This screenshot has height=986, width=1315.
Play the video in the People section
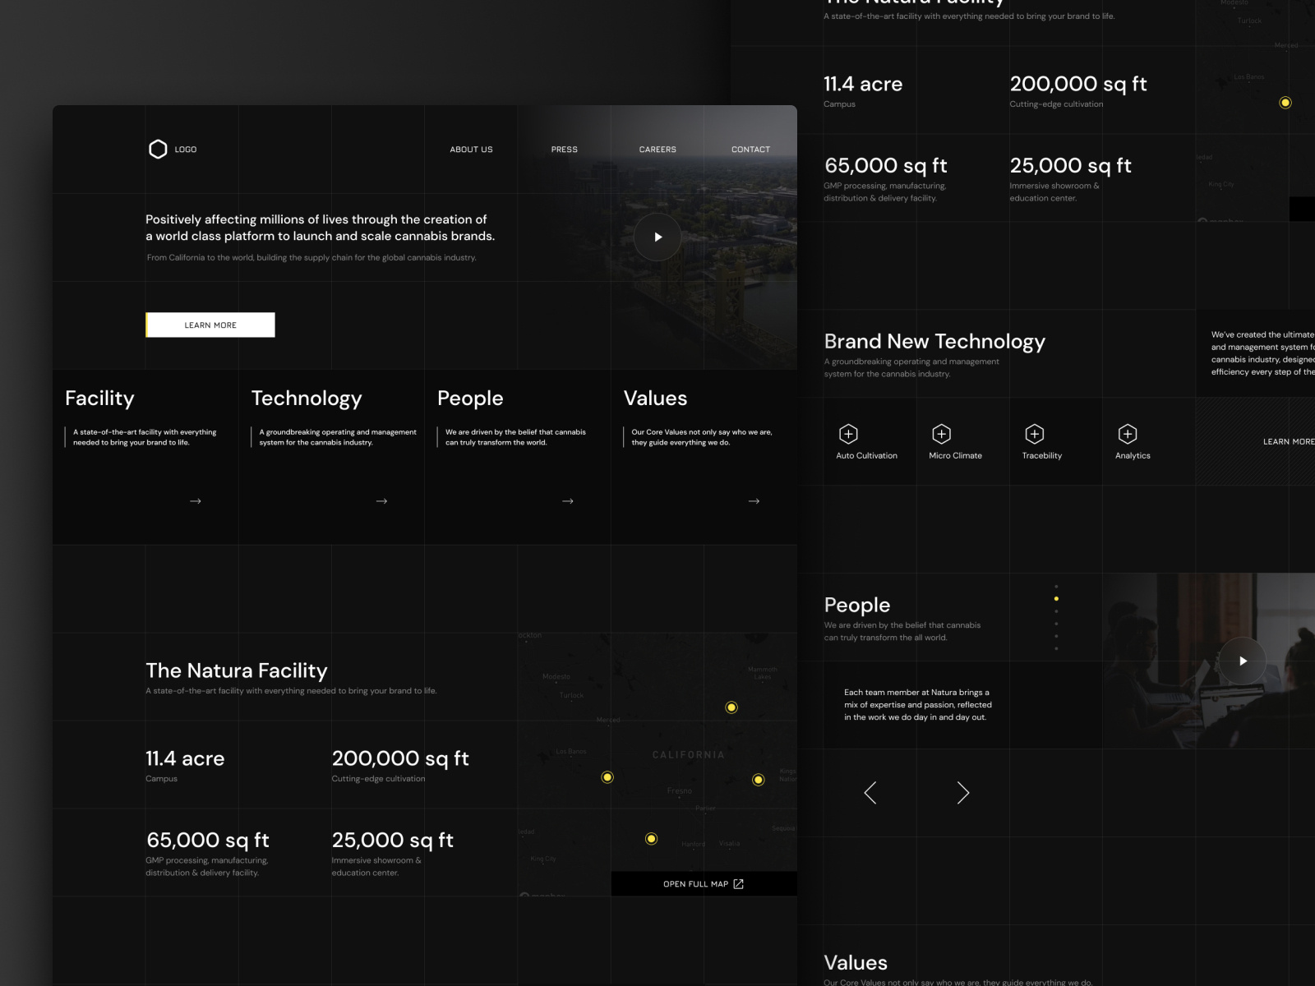click(x=1243, y=660)
